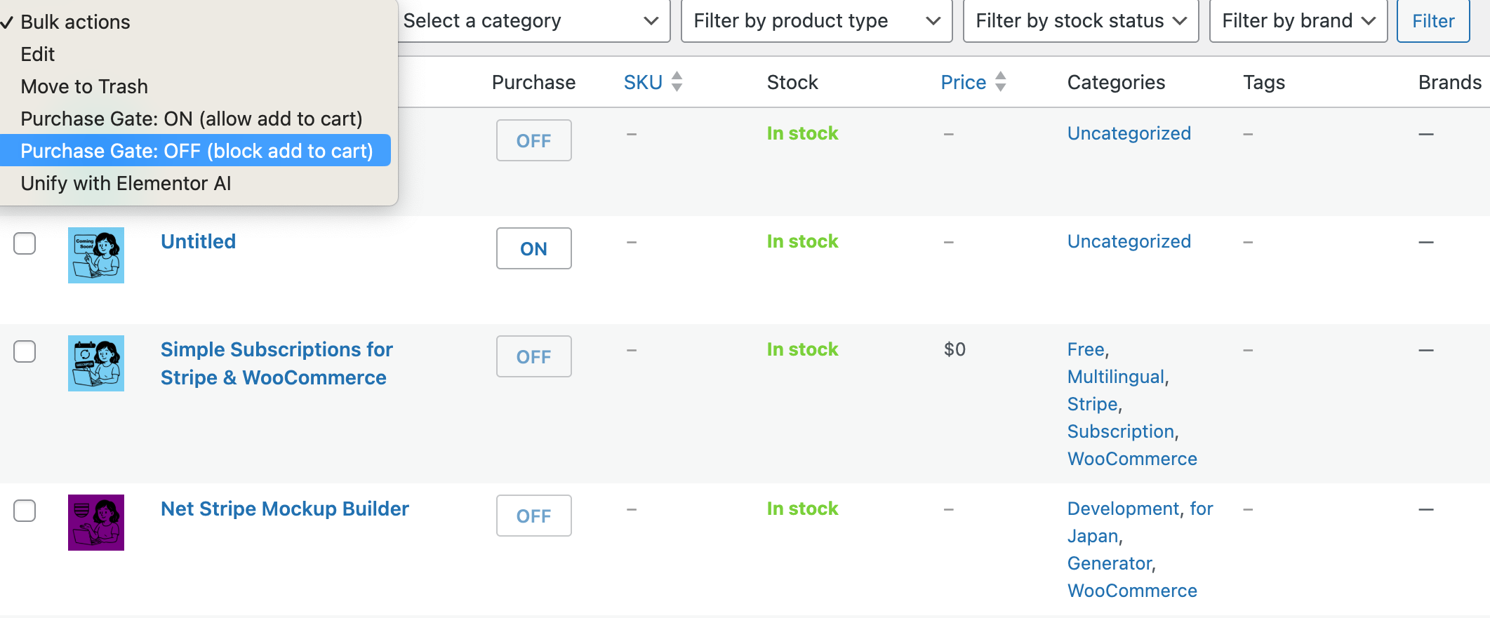Open the Untitled product thumbnail
This screenshot has width=1490, height=618.
96,255
